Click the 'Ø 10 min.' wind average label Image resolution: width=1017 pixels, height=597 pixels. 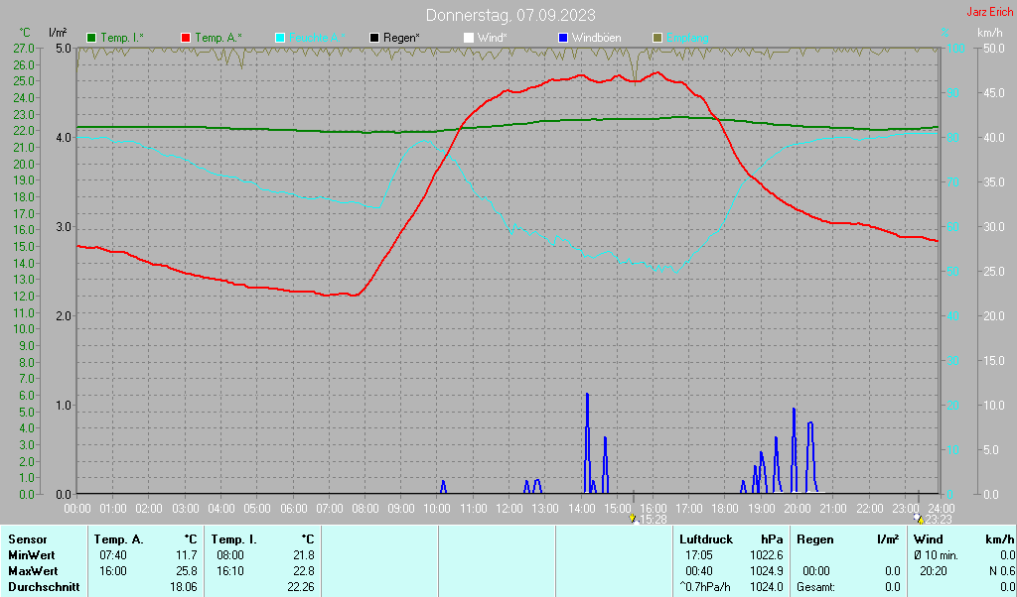[x=936, y=555]
